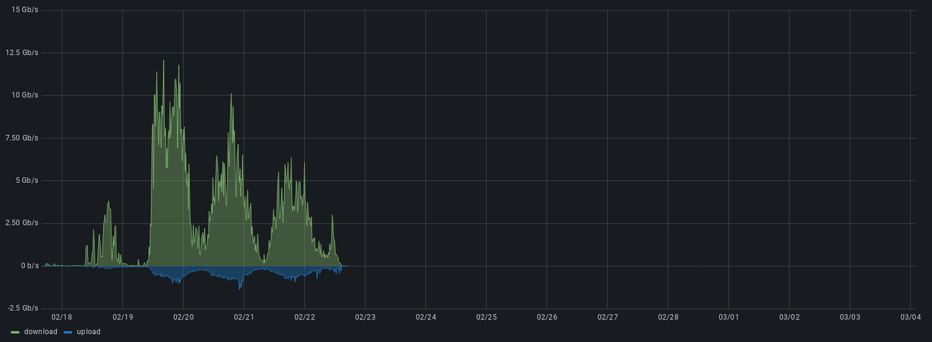This screenshot has height=342, width=932.
Task: Click the small download peak before 02/19
Action: point(108,202)
